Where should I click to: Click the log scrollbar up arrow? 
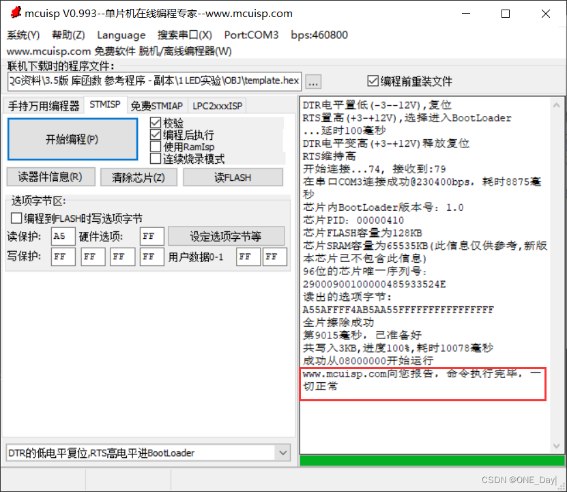(x=556, y=105)
